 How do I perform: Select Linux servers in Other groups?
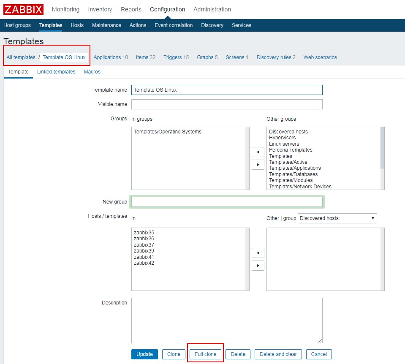(x=284, y=144)
